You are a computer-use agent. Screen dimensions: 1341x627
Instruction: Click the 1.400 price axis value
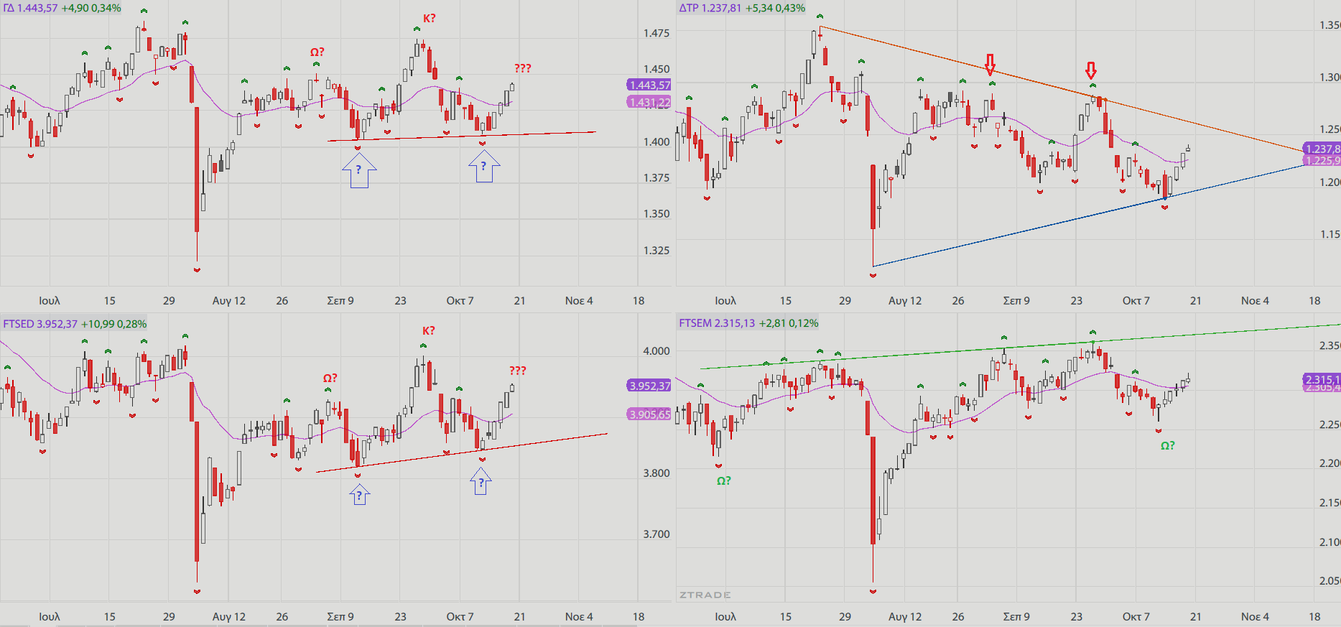coord(656,141)
